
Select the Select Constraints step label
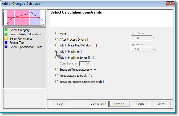(21, 38)
